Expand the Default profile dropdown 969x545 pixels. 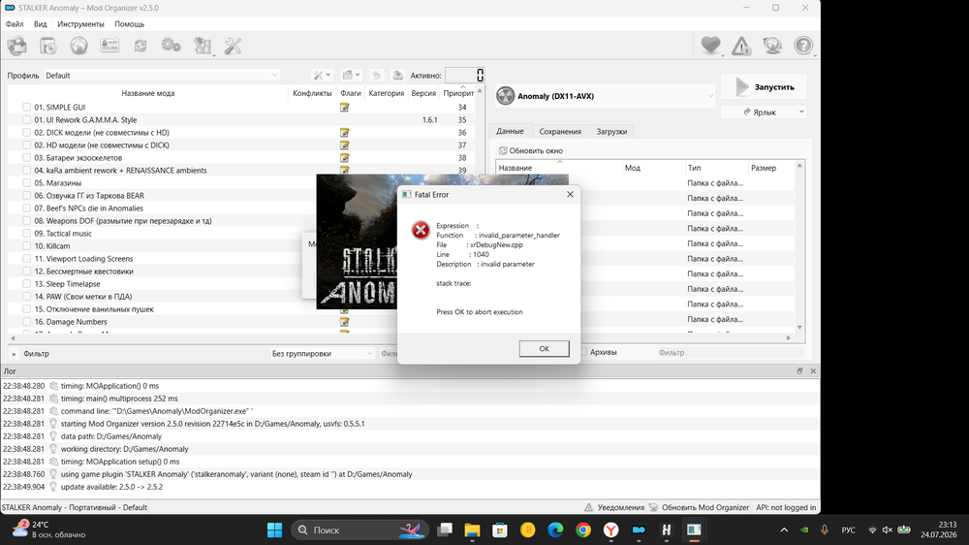tap(161, 76)
